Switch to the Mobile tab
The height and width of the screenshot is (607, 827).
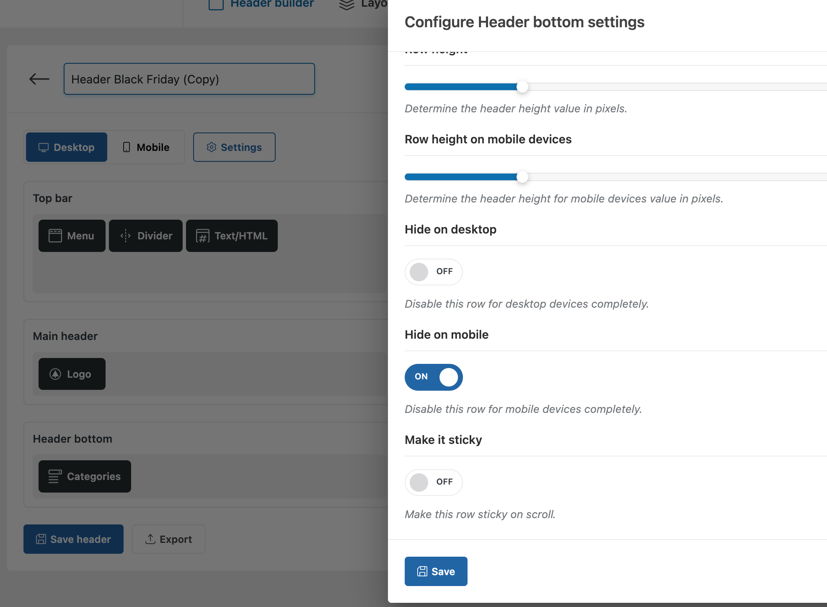coord(146,147)
